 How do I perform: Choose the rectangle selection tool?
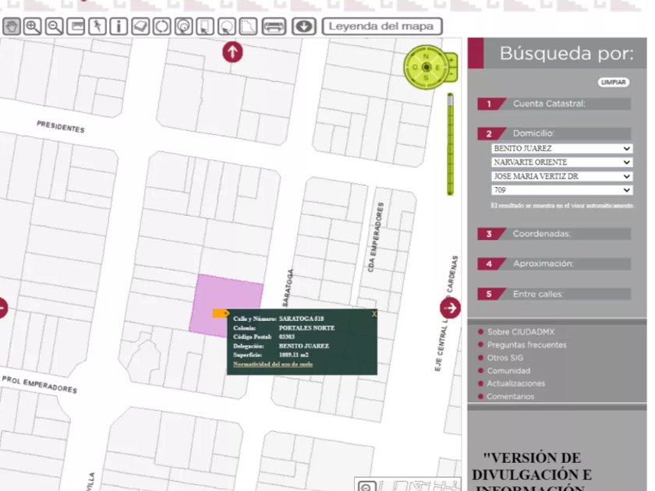[x=204, y=26]
